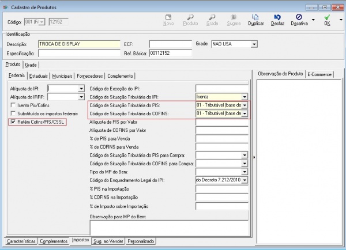Click the Descrição input field
The image size is (346, 250).
[x=78, y=44]
